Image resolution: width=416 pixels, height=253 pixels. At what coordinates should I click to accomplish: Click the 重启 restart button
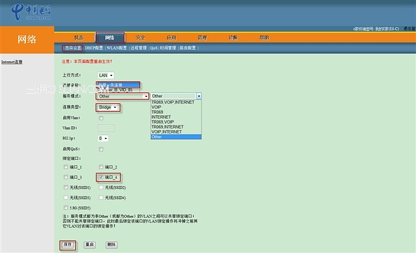pyautogui.click(x=90, y=245)
